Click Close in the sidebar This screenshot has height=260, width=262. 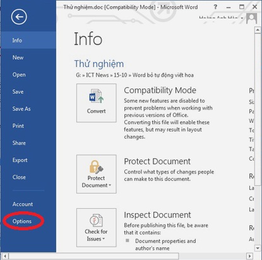pyautogui.click(x=28, y=177)
